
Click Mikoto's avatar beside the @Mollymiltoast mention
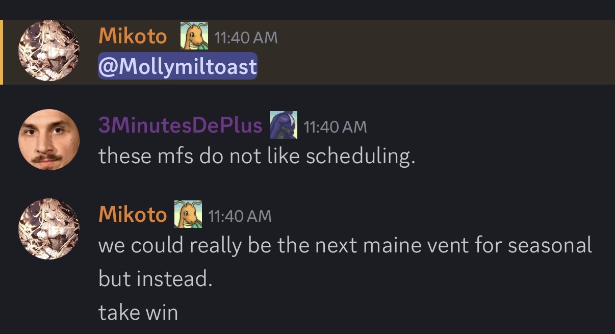48,50
